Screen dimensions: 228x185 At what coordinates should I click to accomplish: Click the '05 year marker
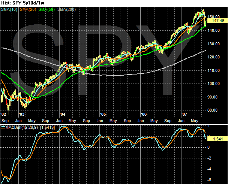click(x=103, y=114)
